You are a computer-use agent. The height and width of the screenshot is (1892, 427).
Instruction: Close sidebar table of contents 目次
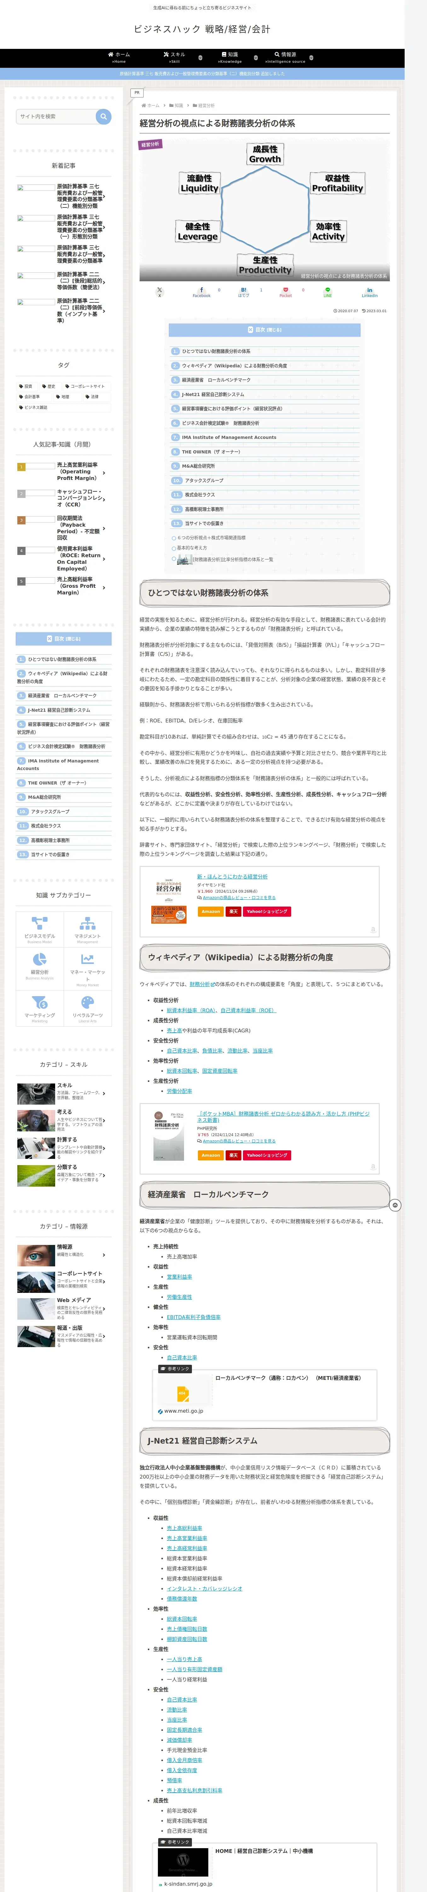click(x=64, y=639)
